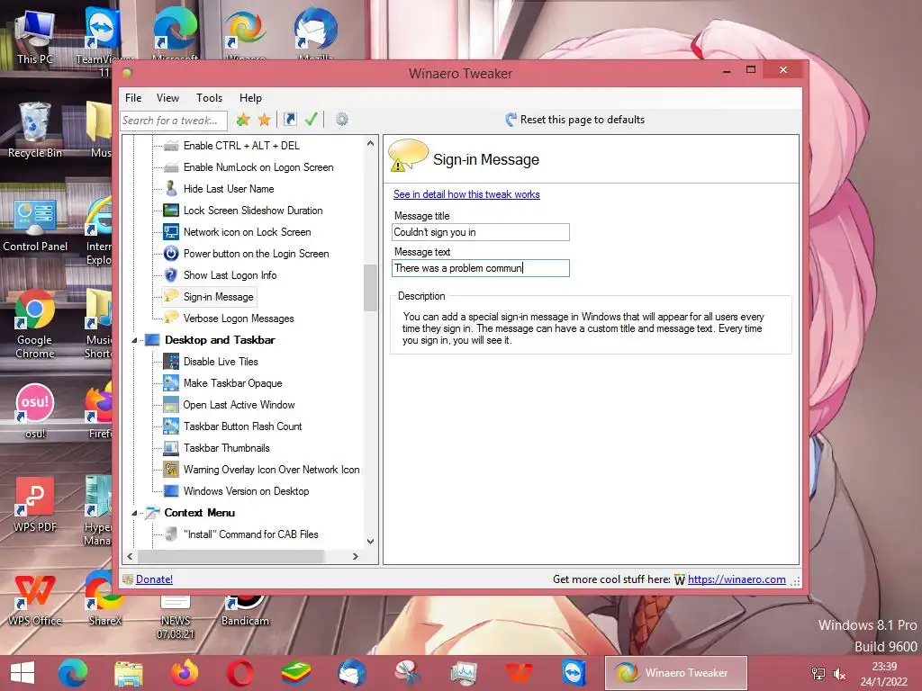Click the horizontal scrollbar thumb under tree

[x=230, y=556]
